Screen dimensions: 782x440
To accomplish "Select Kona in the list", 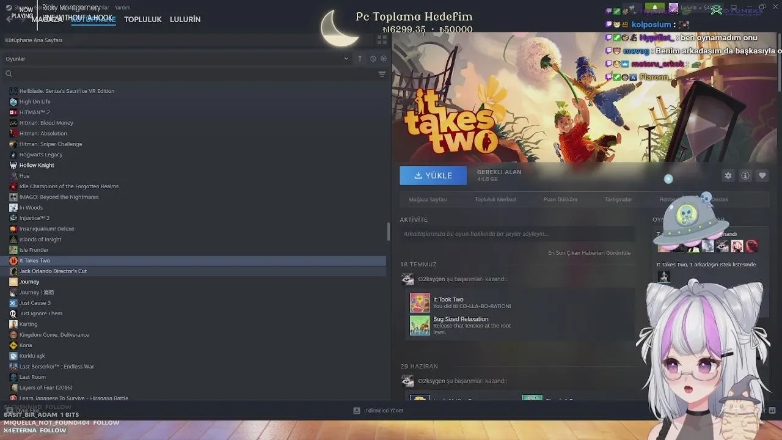I will click(26, 345).
